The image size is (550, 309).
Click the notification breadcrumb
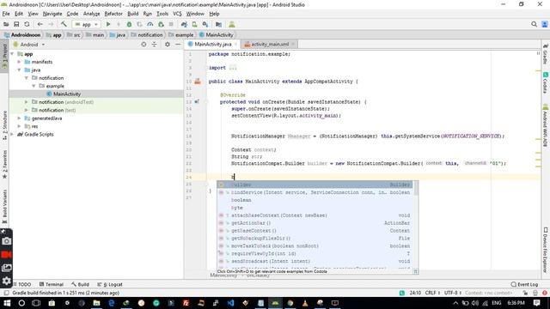[x=147, y=34]
